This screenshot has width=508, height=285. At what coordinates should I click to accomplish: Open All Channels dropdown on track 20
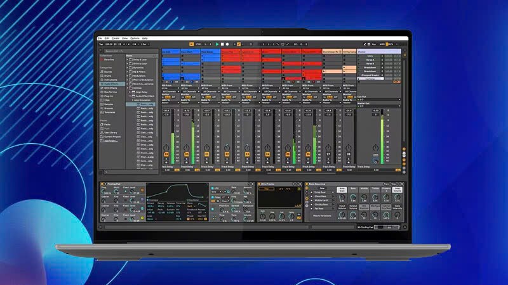tap(190, 91)
